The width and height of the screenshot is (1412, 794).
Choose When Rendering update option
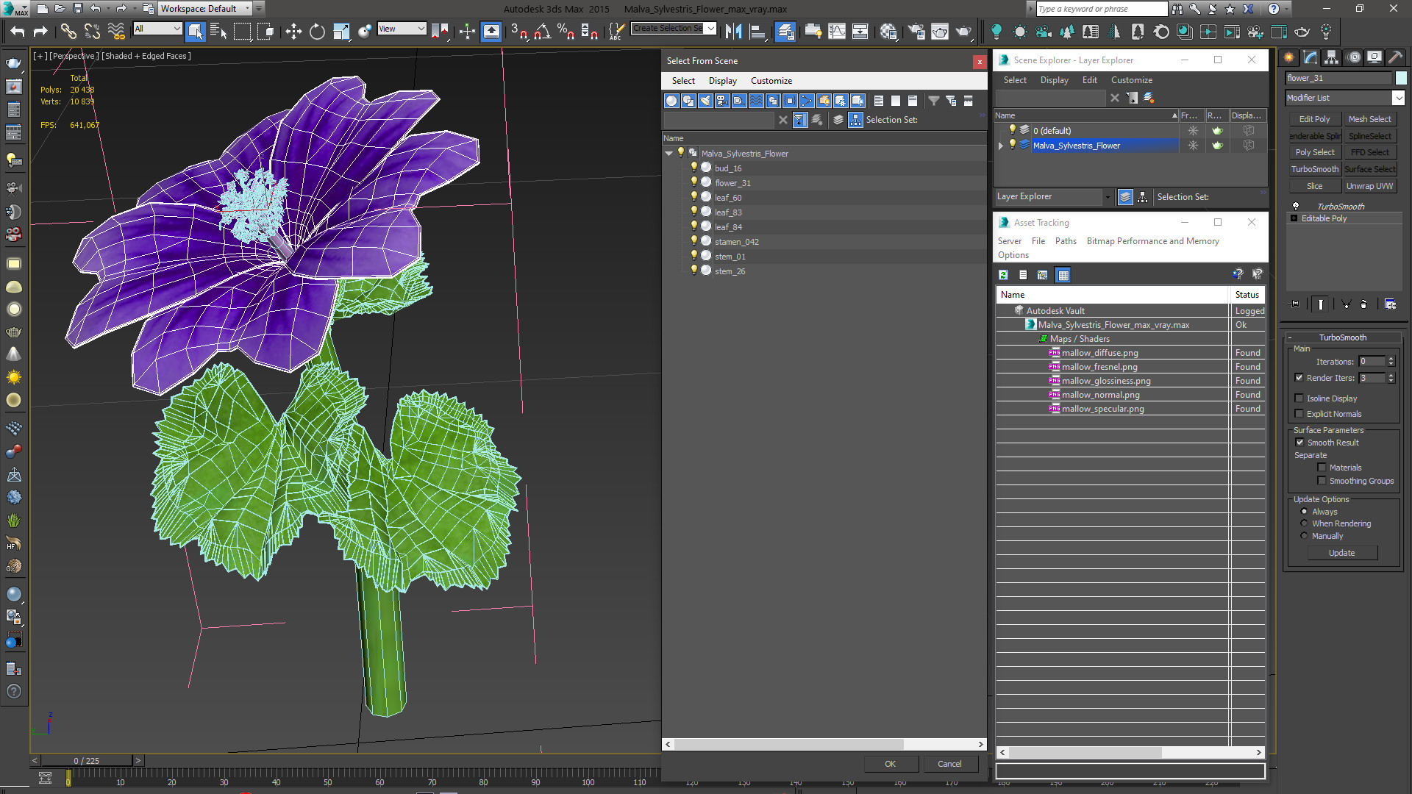[1305, 523]
